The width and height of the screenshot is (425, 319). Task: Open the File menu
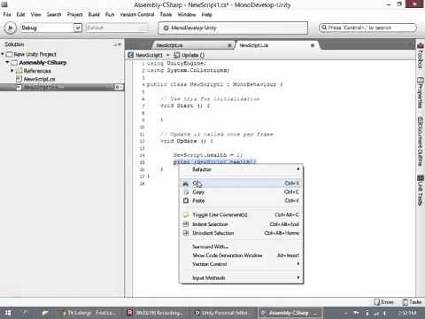(7, 14)
